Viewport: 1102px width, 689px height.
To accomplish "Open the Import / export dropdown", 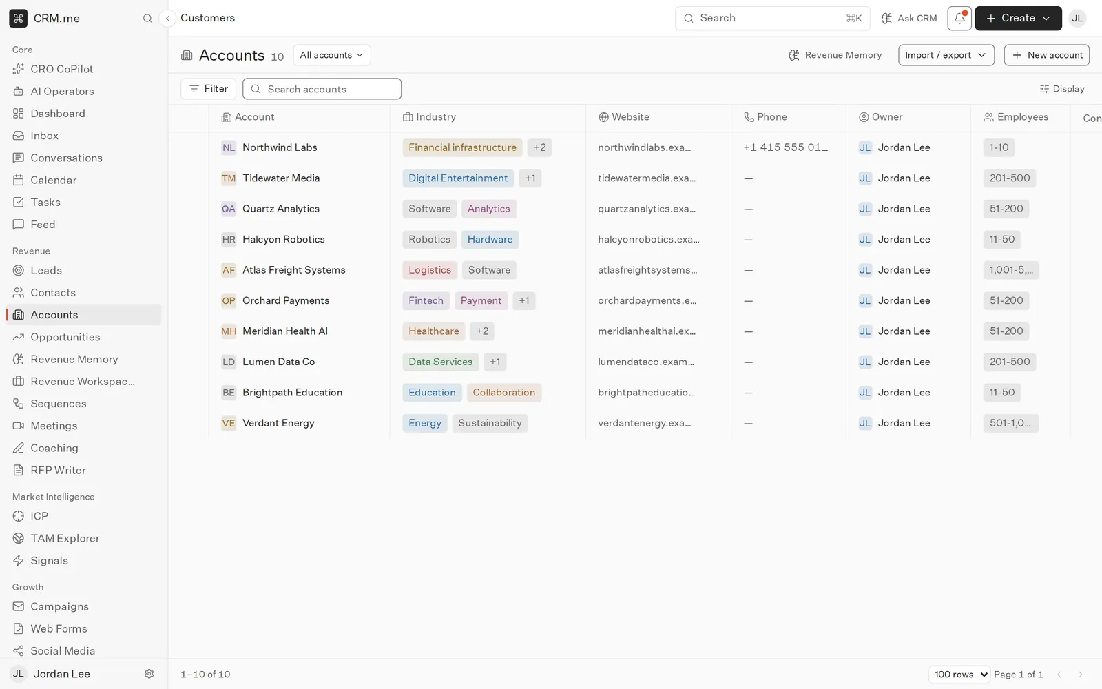I will pos(946,55).
